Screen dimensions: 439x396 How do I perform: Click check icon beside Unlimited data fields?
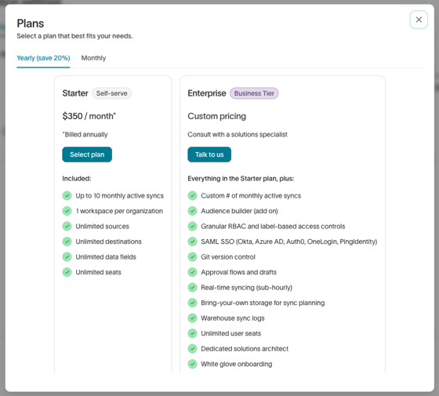(x=67, y=257)
